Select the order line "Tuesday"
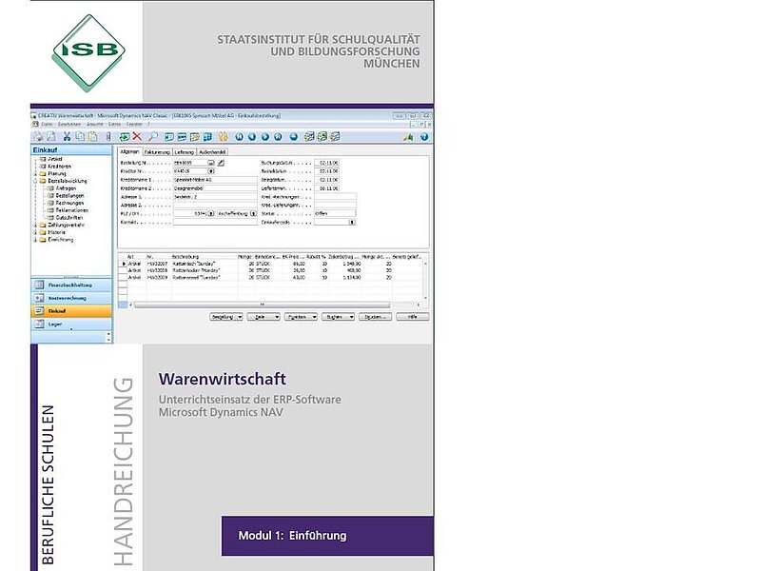 point(272,278)
